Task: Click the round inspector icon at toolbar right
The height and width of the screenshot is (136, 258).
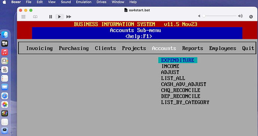Action: [251, 16]
